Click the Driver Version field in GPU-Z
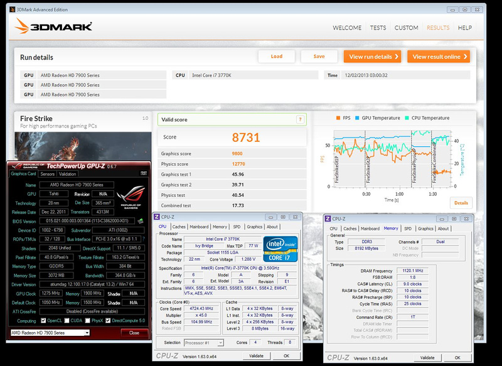The image size is (502, 366). 92,284
